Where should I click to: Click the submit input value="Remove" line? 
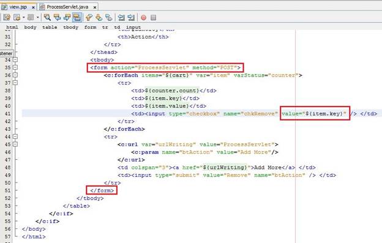tap(227, 175)
